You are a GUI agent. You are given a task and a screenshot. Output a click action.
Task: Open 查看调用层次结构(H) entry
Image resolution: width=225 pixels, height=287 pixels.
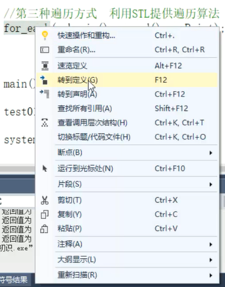click(x=126, y=123)
